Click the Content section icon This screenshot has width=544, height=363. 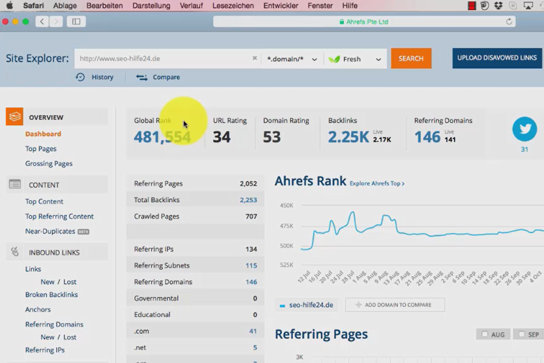[x=15, y=184]
